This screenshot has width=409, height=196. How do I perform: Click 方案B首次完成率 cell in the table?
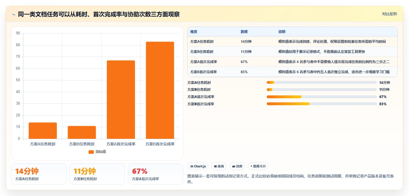(203, 72)
